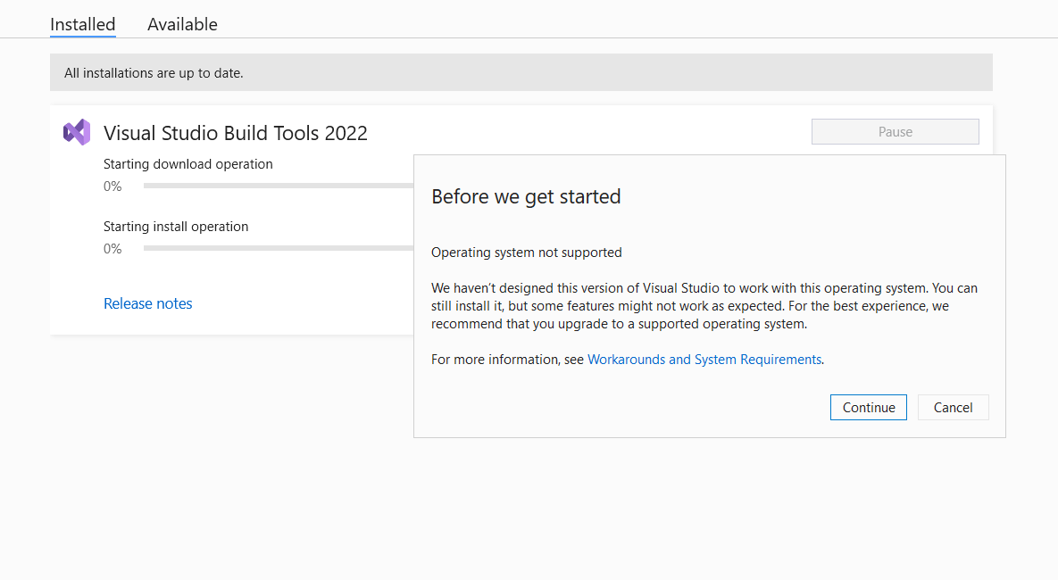
Task: Switch to the Installed tab
Action: (x=82, y=24)
